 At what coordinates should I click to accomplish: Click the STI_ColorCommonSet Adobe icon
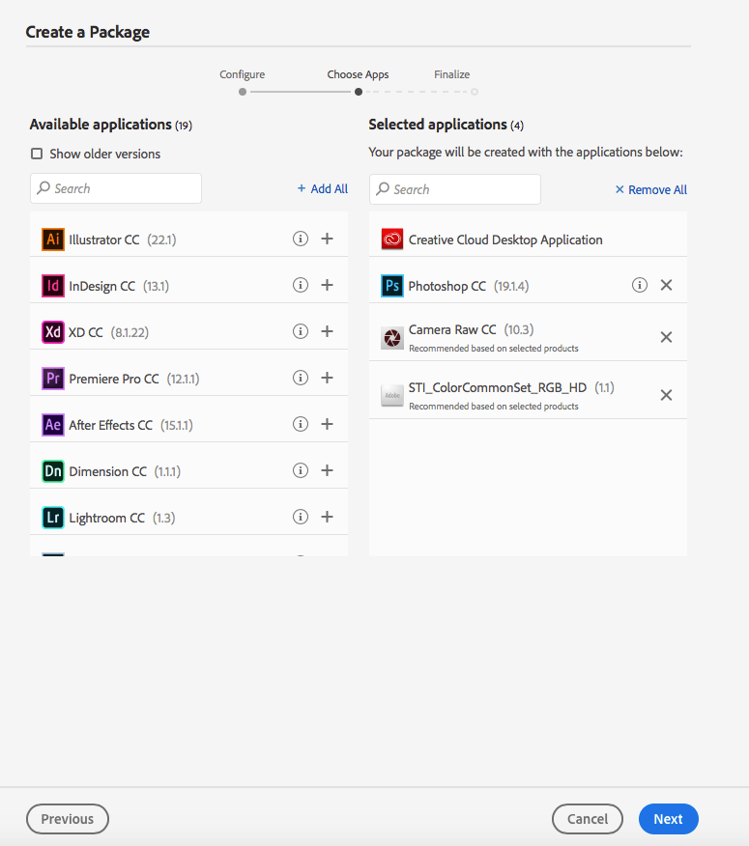click(392, 396)
